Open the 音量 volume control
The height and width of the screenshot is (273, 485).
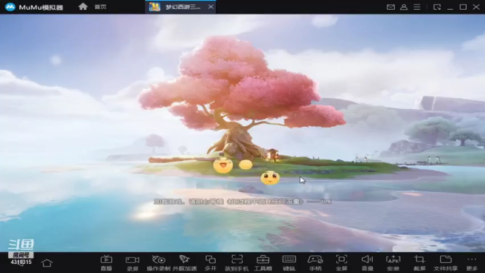[367, 263]
